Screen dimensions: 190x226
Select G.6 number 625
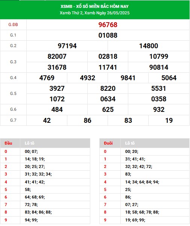[108, 110]
